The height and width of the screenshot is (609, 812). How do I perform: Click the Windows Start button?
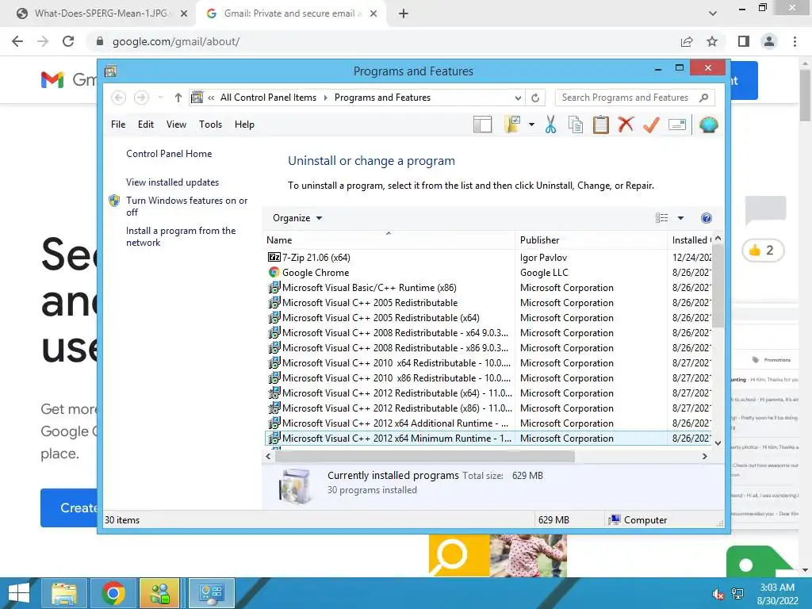click(x=19, y=593)
